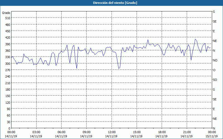Viewport: 223px width, 139px height.
Task: Select the 390 tick label
Action: pyautogui.click(x=8, y=44)
